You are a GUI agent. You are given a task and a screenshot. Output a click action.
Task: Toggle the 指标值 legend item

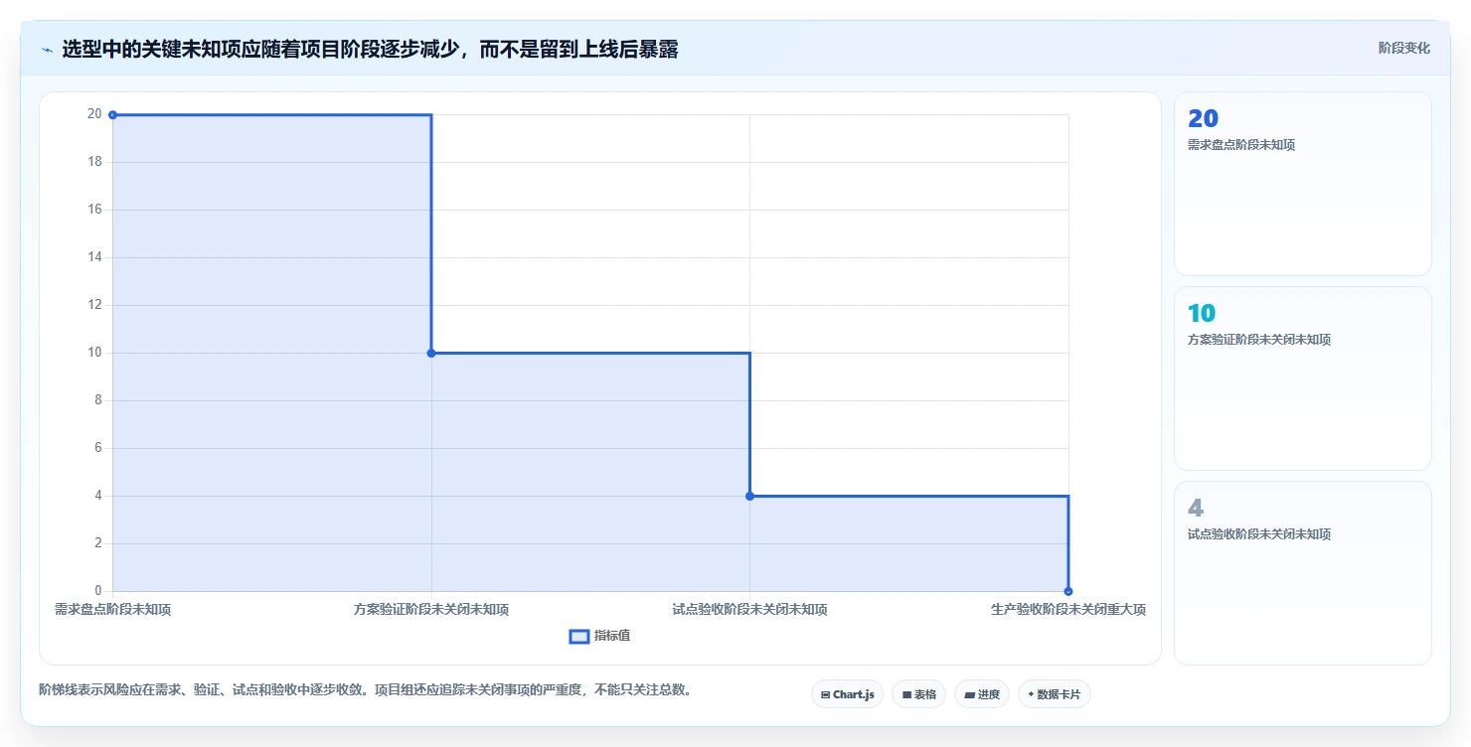click(x=599, y=636)
